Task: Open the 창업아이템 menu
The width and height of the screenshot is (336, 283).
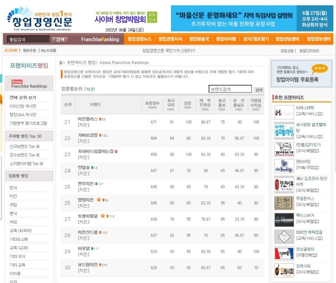Action: [226, 39]
